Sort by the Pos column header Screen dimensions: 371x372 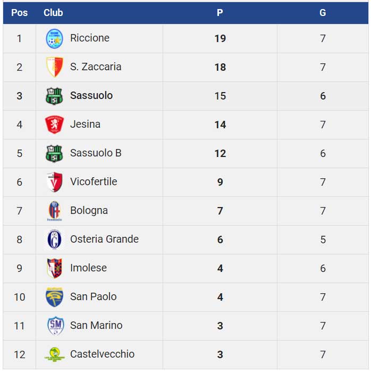[20, 13]
